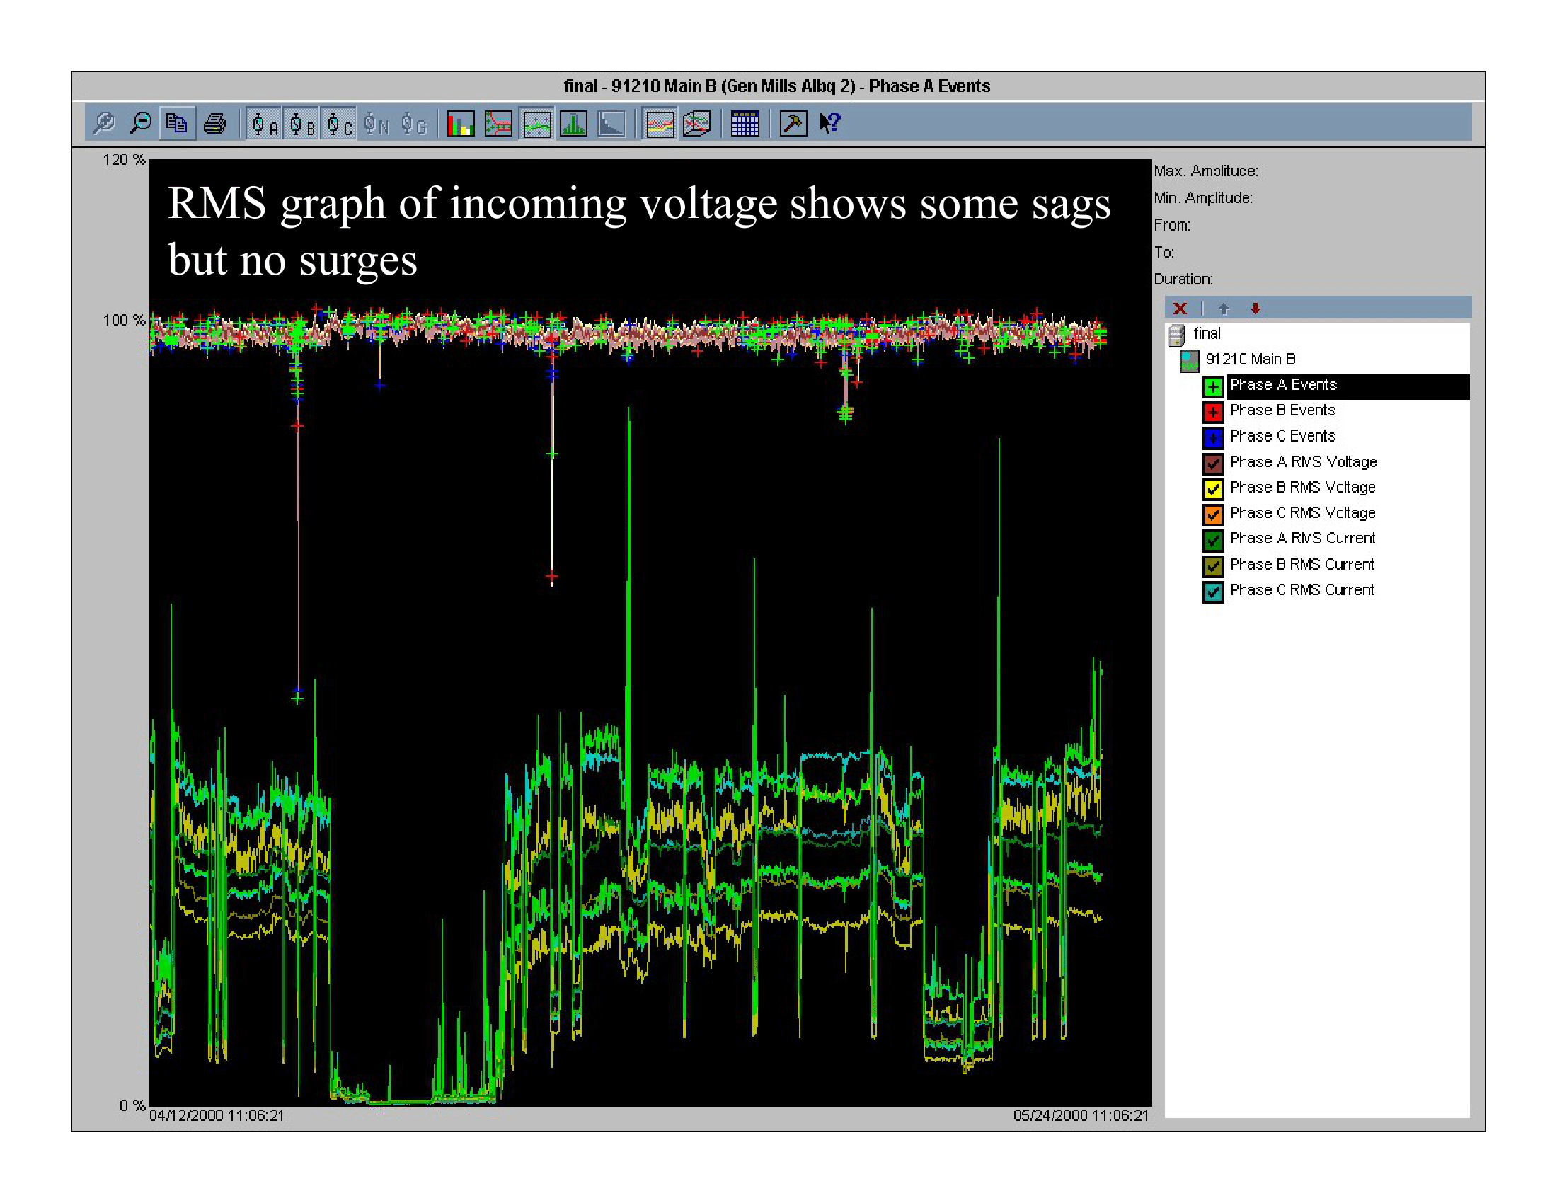
Task: Click the move down red arrow
Action: 1256,309
